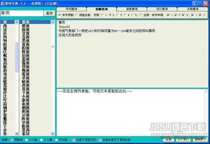
Task: Click the up arrow of the word list scrollbar
Action: click(x=53, y=22)
